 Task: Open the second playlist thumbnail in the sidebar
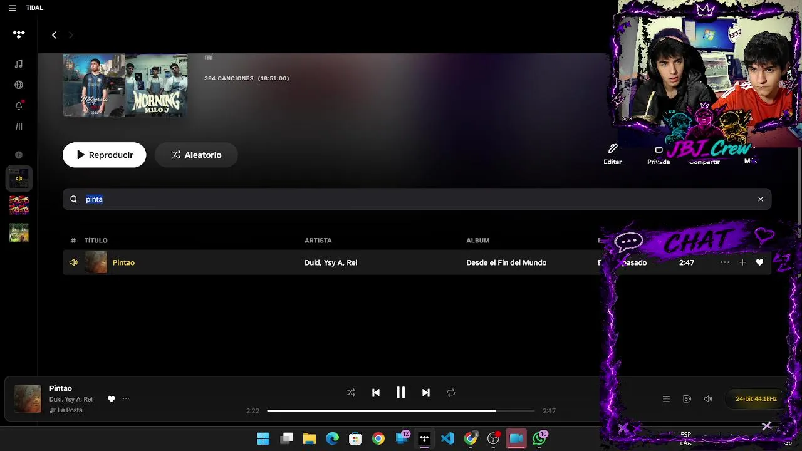pos(19,205)
